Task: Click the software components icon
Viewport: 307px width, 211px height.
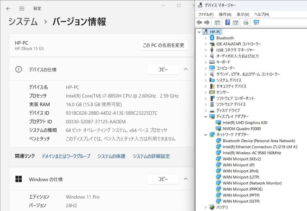Action: 212,98
